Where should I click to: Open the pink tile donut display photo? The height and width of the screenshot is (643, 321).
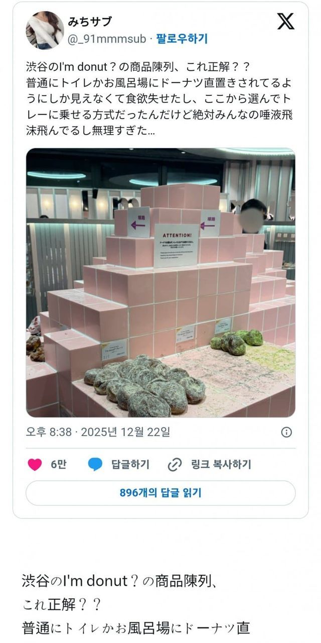click(x=160, y=283)
